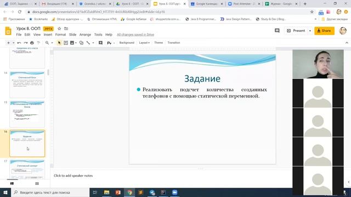Open PowerPoint from taskbar
The width and height of the screenshot is (351, 197).
pos(118,192)
